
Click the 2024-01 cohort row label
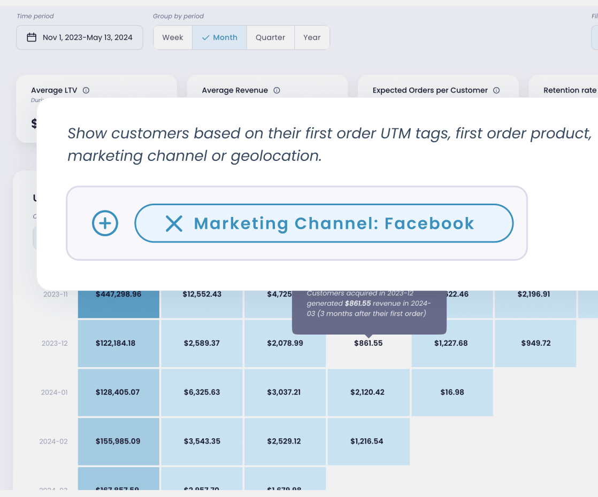[x=54, y=392]
